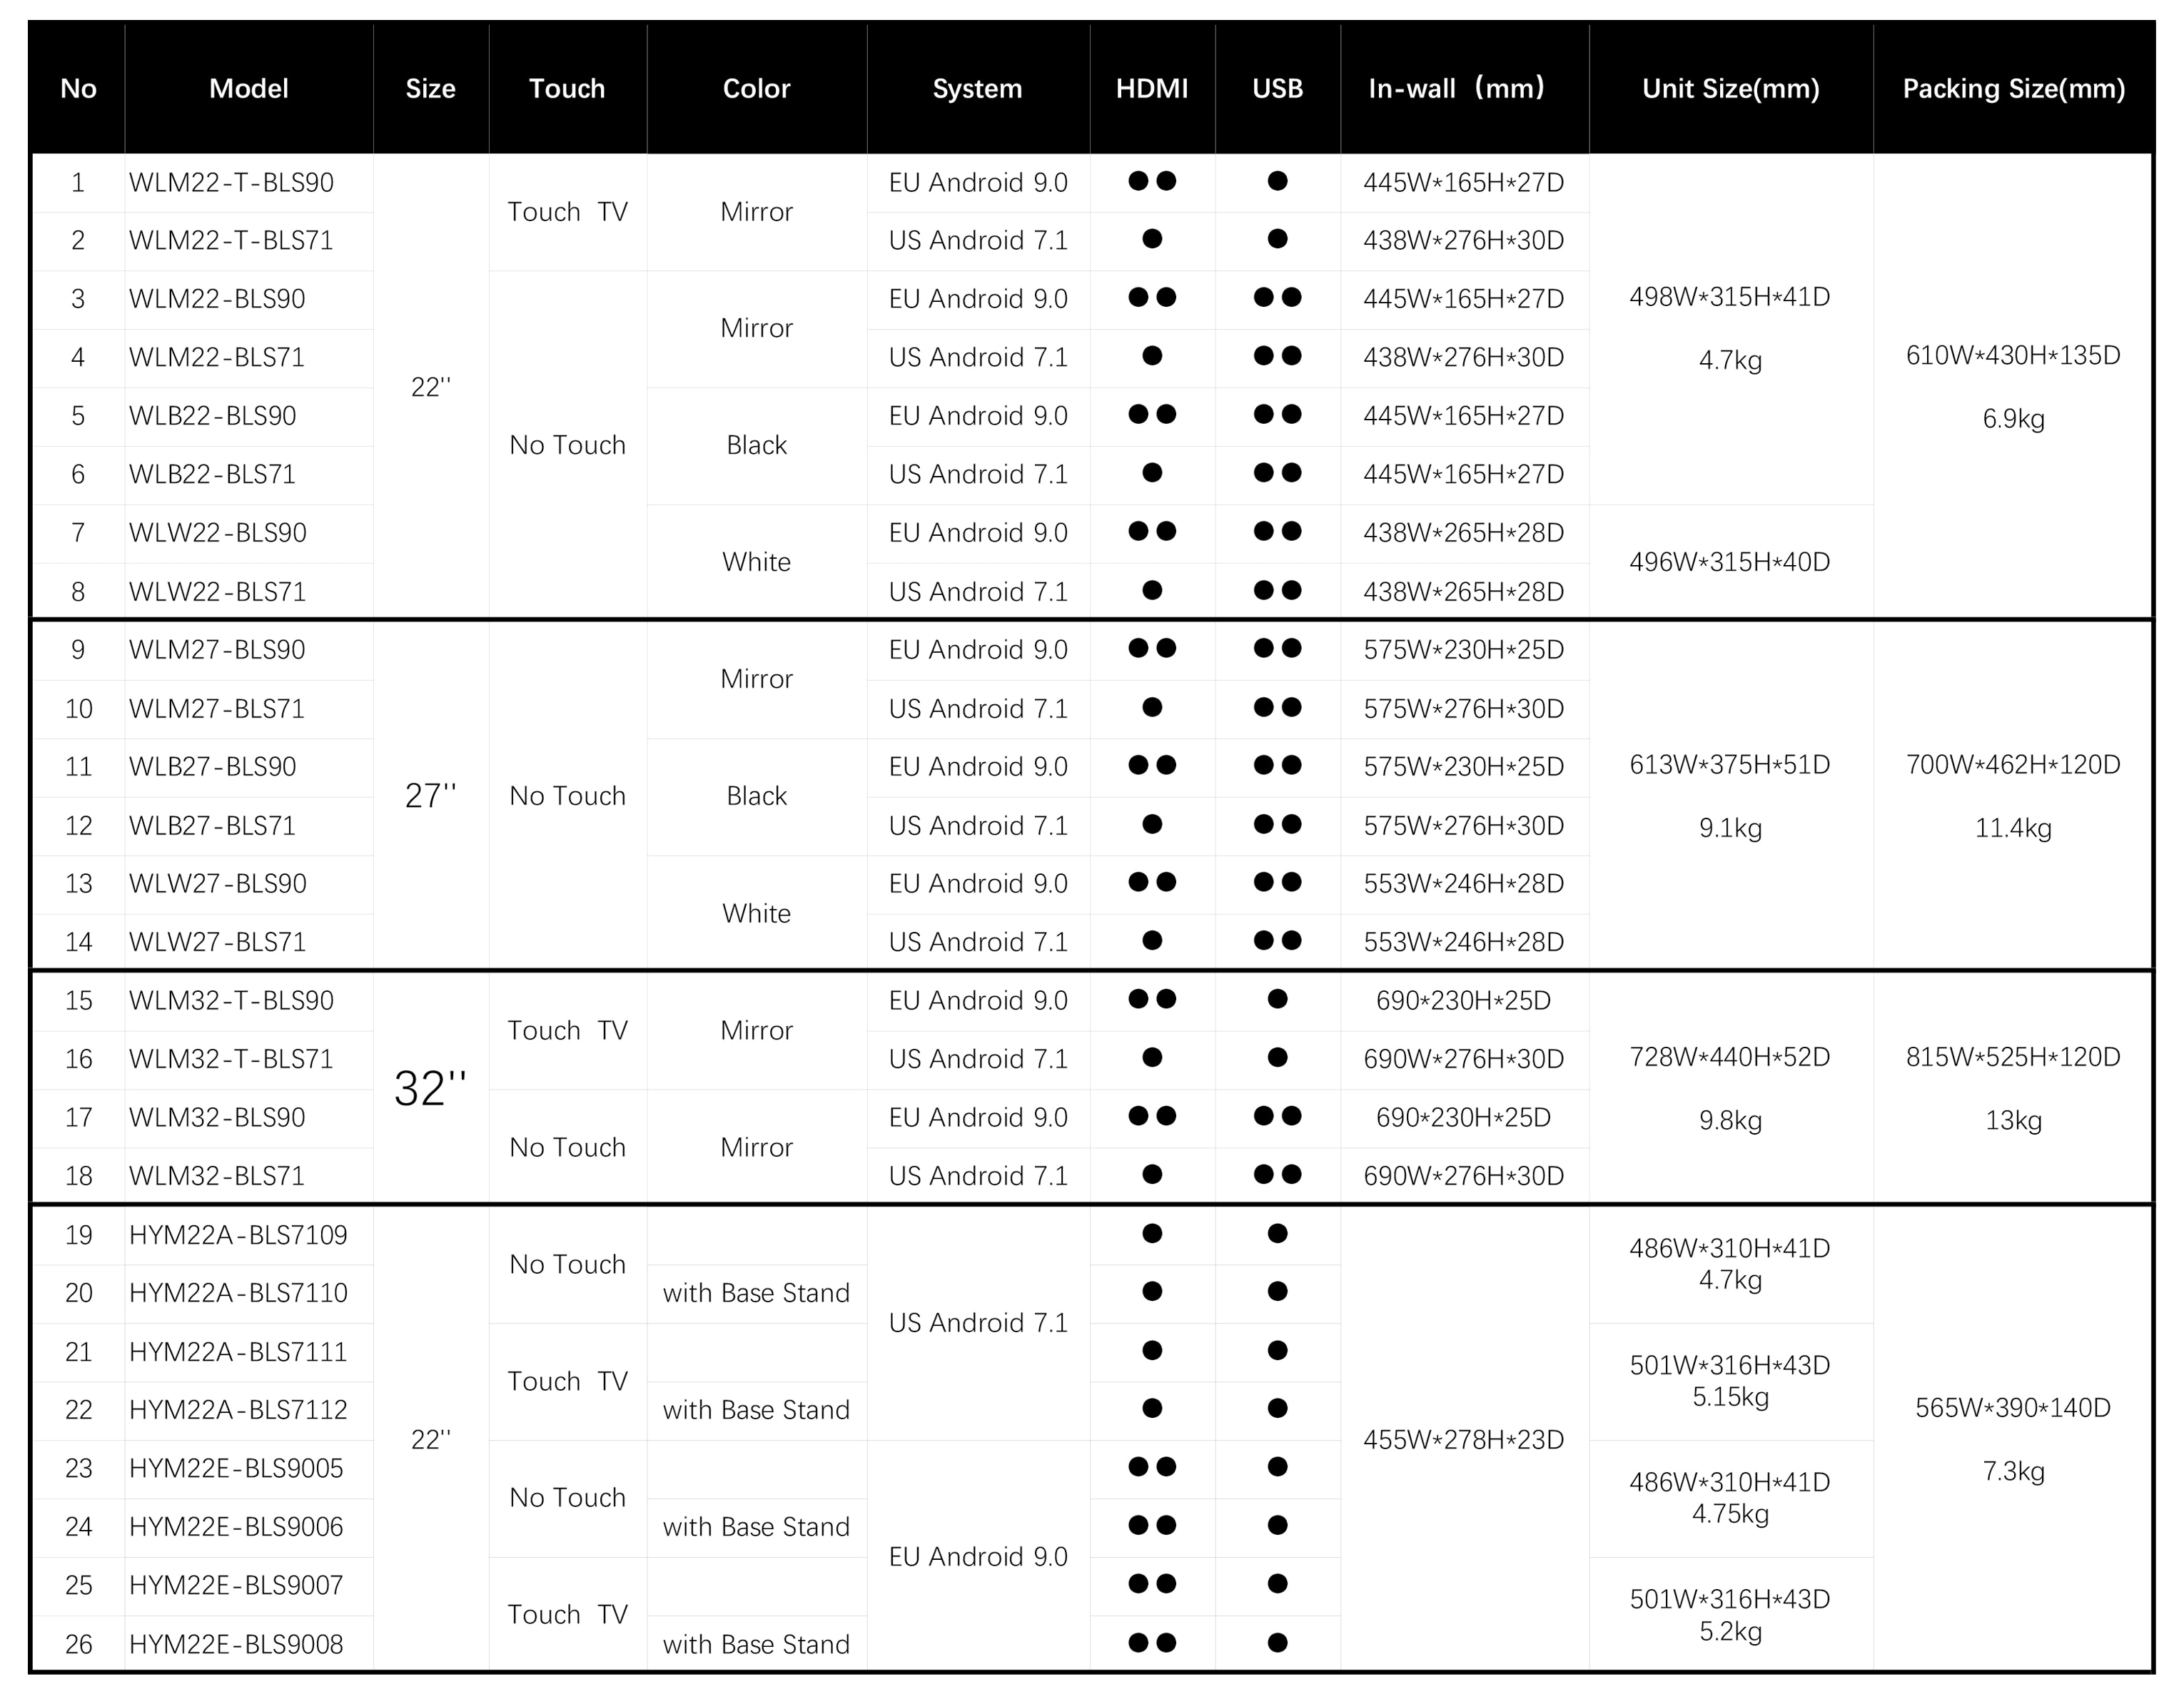2184x1699 pixels.
Task: Click HDMI dots for row WLM27-BLS90
Action: point(1152,648)
